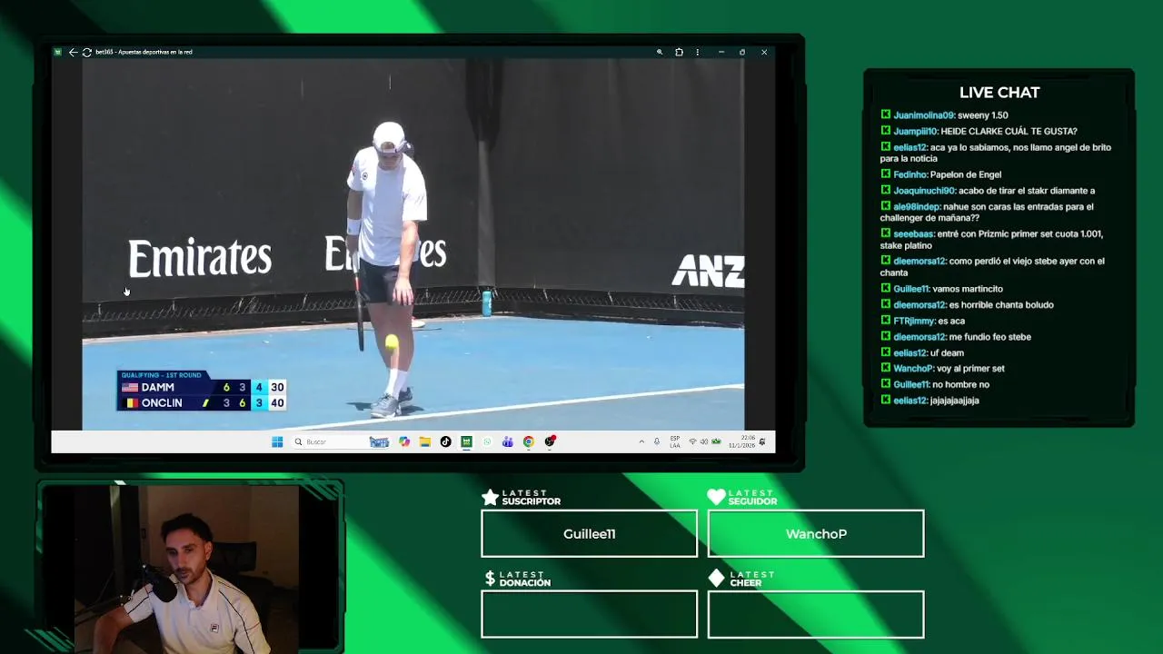This screenshot has height=654, width=1163.
Task: Click the message "uf deam"
Action: [947, 352]
